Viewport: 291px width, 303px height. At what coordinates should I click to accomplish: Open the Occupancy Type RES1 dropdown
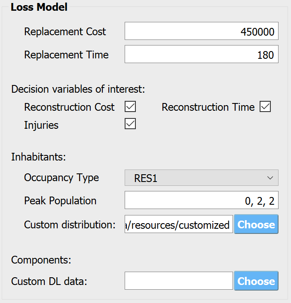click(x=202, y=178)
